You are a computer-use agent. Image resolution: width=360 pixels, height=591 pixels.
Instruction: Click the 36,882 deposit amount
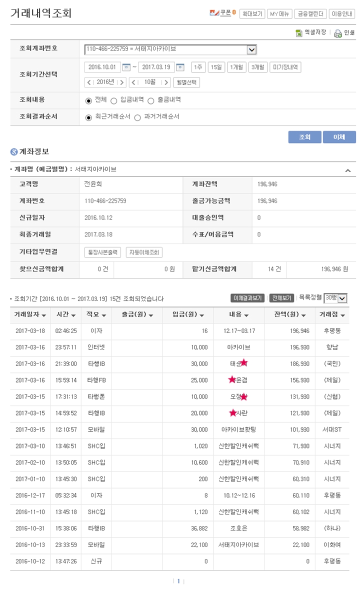click(199, 528)
